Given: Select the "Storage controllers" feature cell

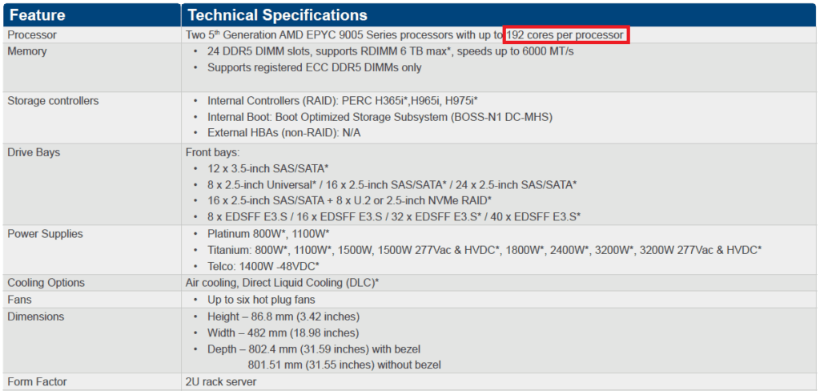Looking at the screenshot, I should (92, 117).
